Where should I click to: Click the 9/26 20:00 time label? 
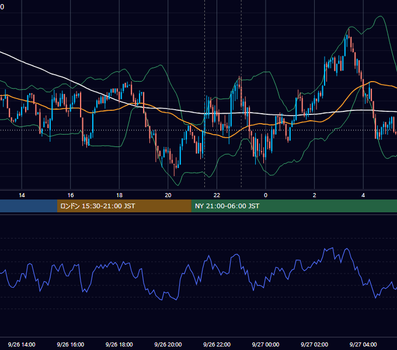(168, 344)
